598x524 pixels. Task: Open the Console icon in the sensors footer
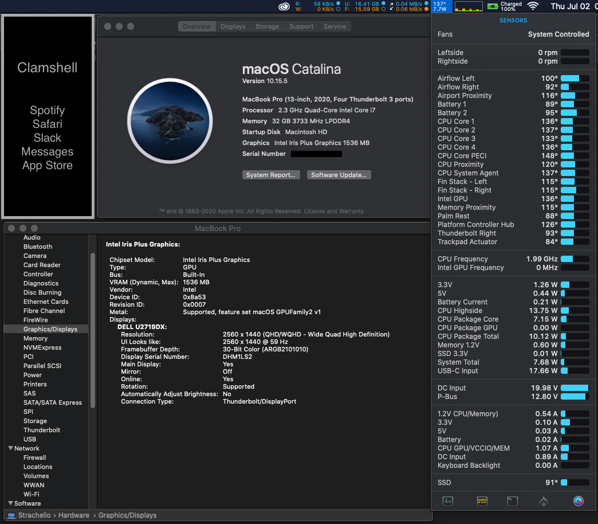482,501
